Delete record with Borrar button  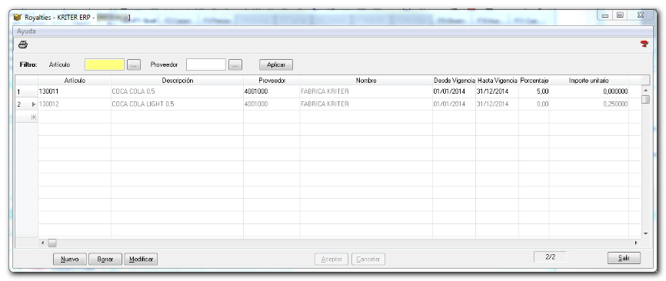105,259
